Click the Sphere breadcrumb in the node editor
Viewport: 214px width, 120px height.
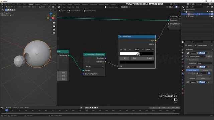click(62, 11)
